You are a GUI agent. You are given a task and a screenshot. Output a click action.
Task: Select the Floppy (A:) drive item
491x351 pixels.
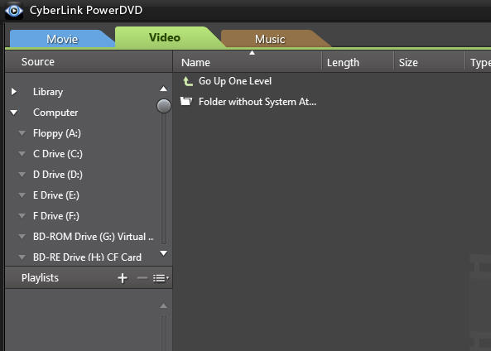(x=57, y=133)
